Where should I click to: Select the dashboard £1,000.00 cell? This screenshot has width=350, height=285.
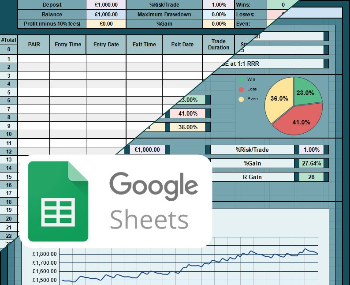147,150
